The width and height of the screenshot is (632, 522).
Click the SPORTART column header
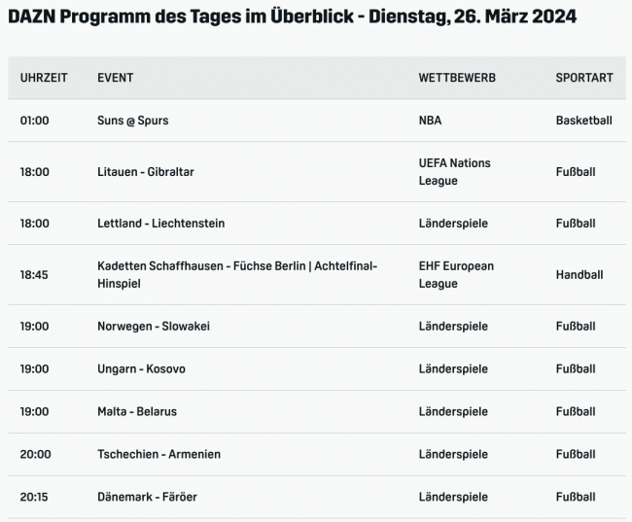[584, 78]
